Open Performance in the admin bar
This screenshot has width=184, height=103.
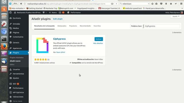coord(74,13)
